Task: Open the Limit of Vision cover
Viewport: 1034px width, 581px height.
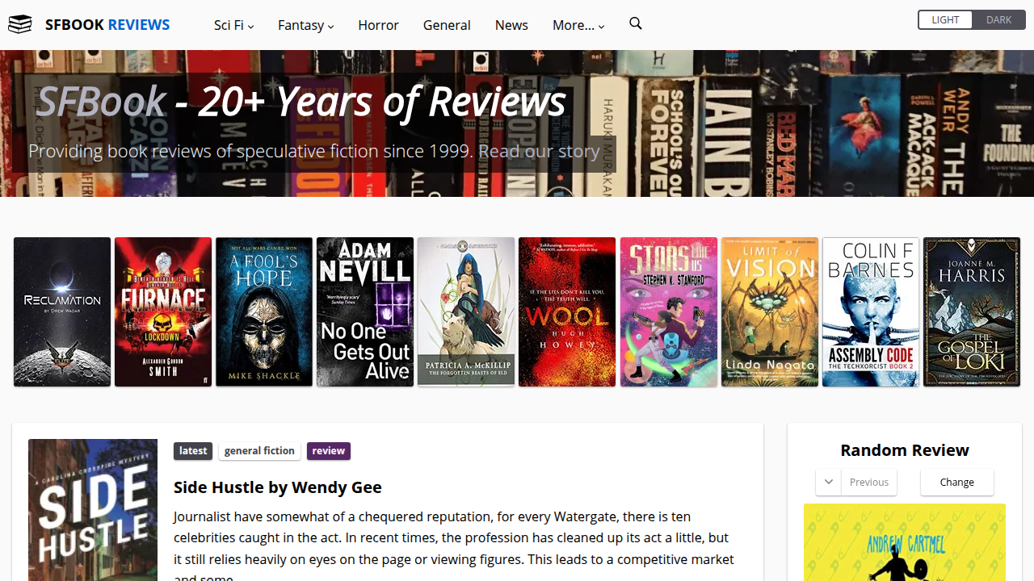Action: click(770, 311)
